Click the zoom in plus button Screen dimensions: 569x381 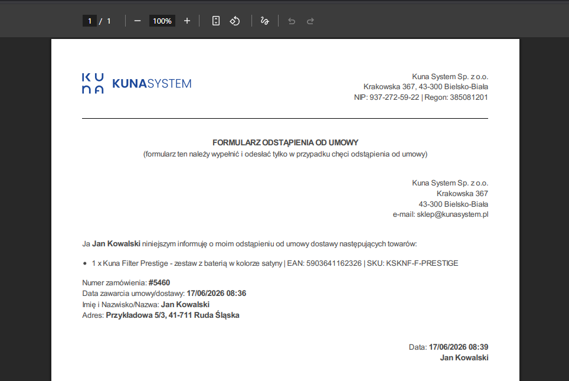[x=187, y=21]
